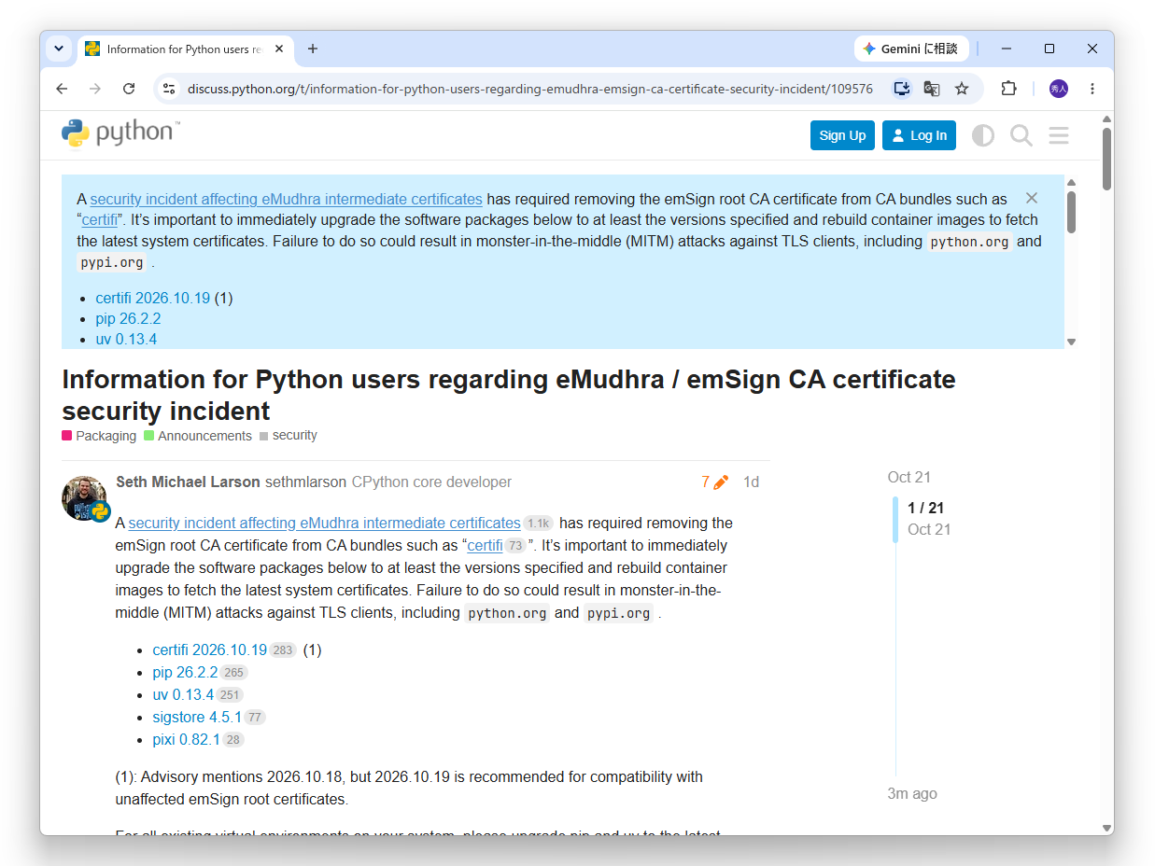The width and height of the screenshot is (1155, 866).
Task: Toggle the dark/light color scheme icon
Action: 982,135
